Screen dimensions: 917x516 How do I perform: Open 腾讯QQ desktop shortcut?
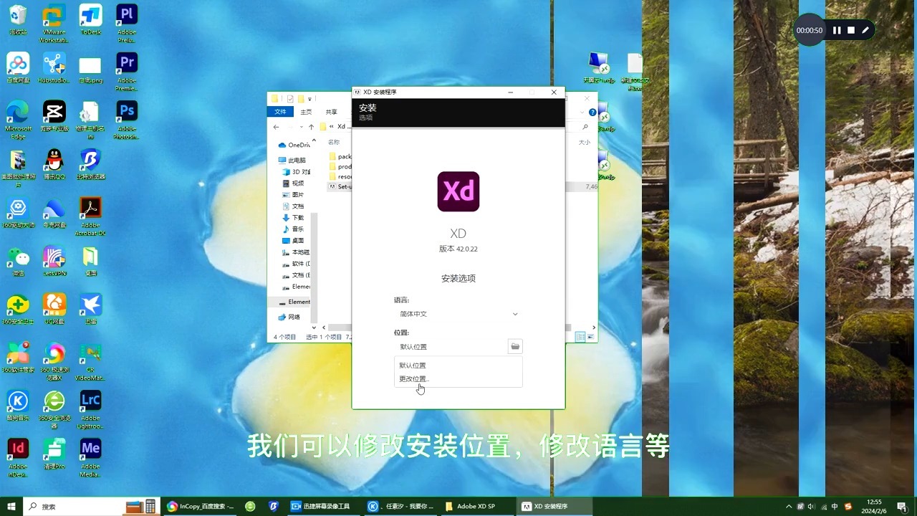pyautogui.click(x=54, y=164)
